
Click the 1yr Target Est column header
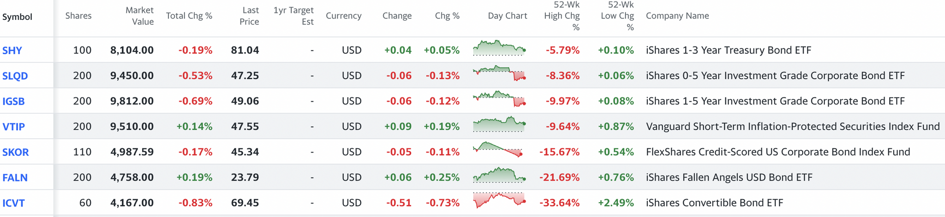[293, 16]
